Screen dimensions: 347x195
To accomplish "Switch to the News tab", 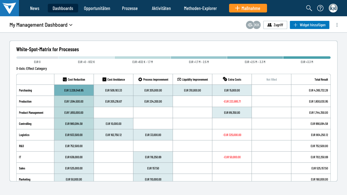I will [x=35, y=8].
